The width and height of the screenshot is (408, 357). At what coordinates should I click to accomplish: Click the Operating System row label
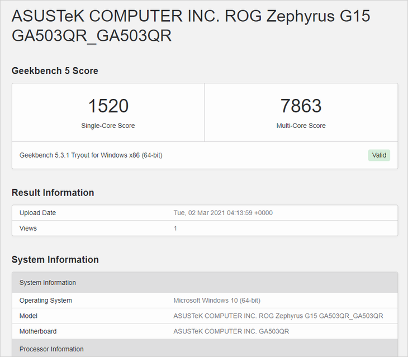[x=45, y=301]
